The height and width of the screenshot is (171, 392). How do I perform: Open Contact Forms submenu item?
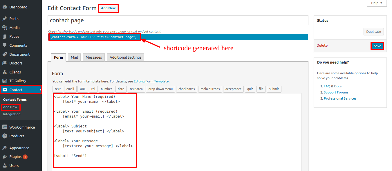(15, 100)
